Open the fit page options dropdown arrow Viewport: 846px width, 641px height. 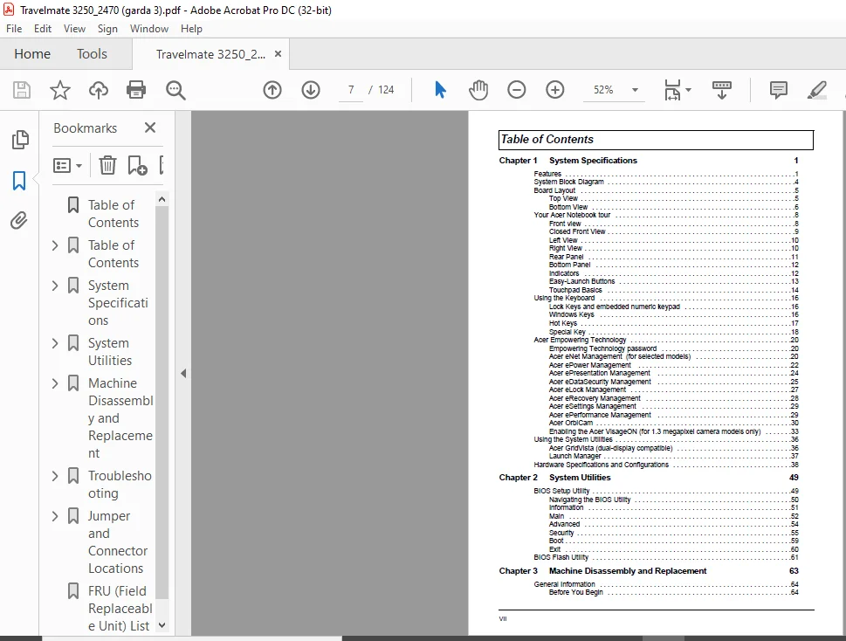(688, 90)
